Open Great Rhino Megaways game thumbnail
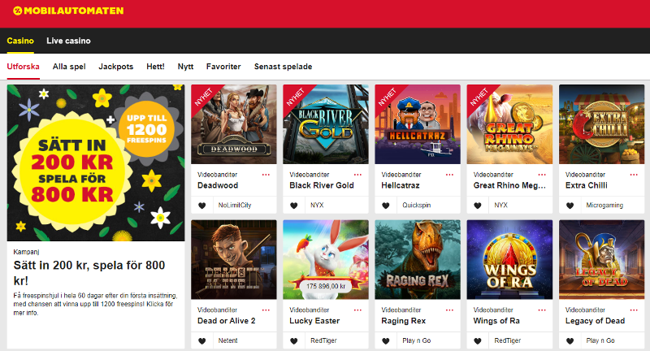650x351 pixels. (510, 124)
